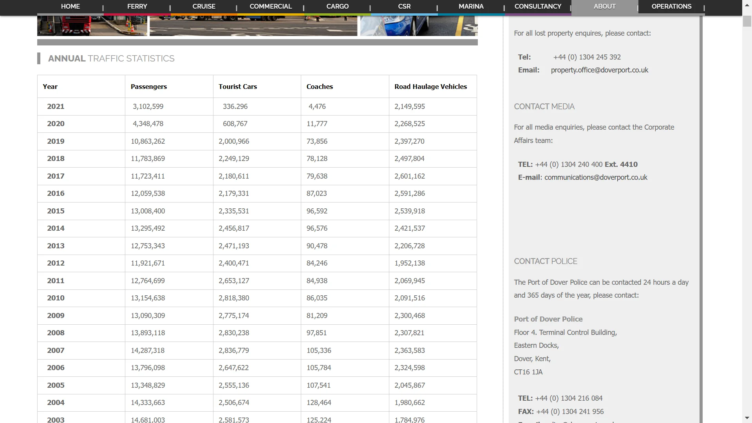Click the Road Haulage Vehicles column header
This screenshot has width=752, height=423.
click(x=430, y=87)
